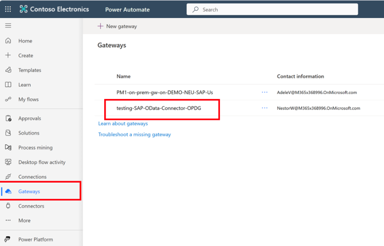Click into the Search box
This screenshot has height=246, width=384.
pyautogui.click(x=274, y=10)
